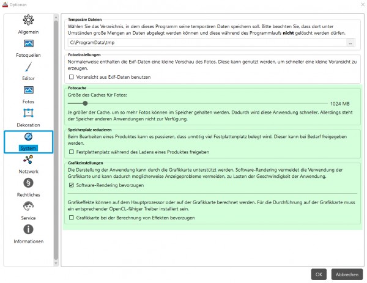Click the sidebar scrollbar down arrow

pos(56,263)
